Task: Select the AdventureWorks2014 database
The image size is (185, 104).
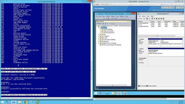Action: (x=109, y=33)
